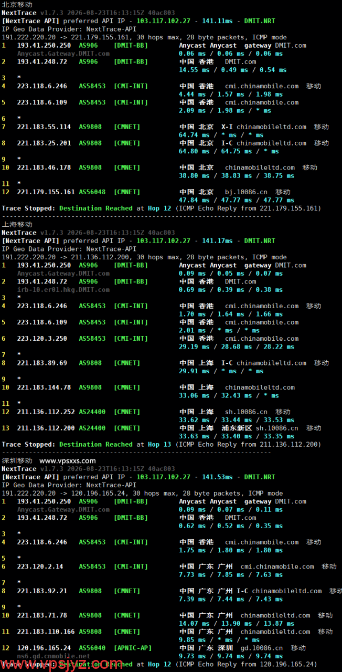Select latency line 29.19 ms / 28.68 ms / 28.22 ms

[x=237, y=347]
